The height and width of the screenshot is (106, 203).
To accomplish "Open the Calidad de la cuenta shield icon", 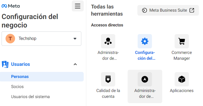I will point(108,79).
